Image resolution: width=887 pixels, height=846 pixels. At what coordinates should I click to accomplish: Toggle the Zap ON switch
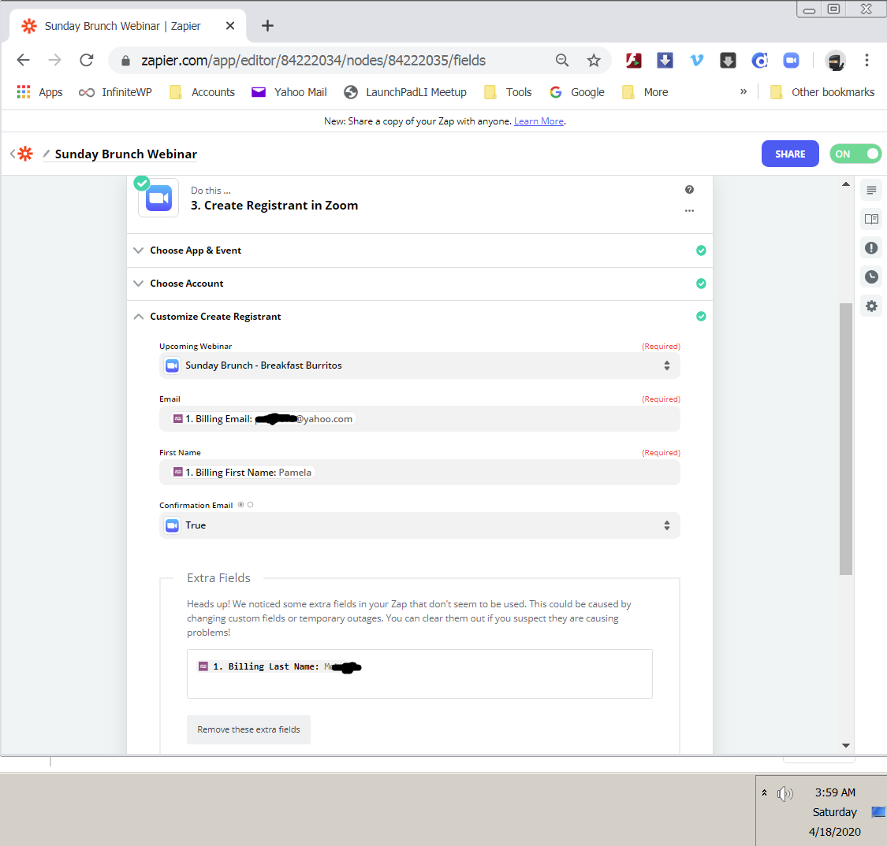pyautogui.click(x=855, y=154)
